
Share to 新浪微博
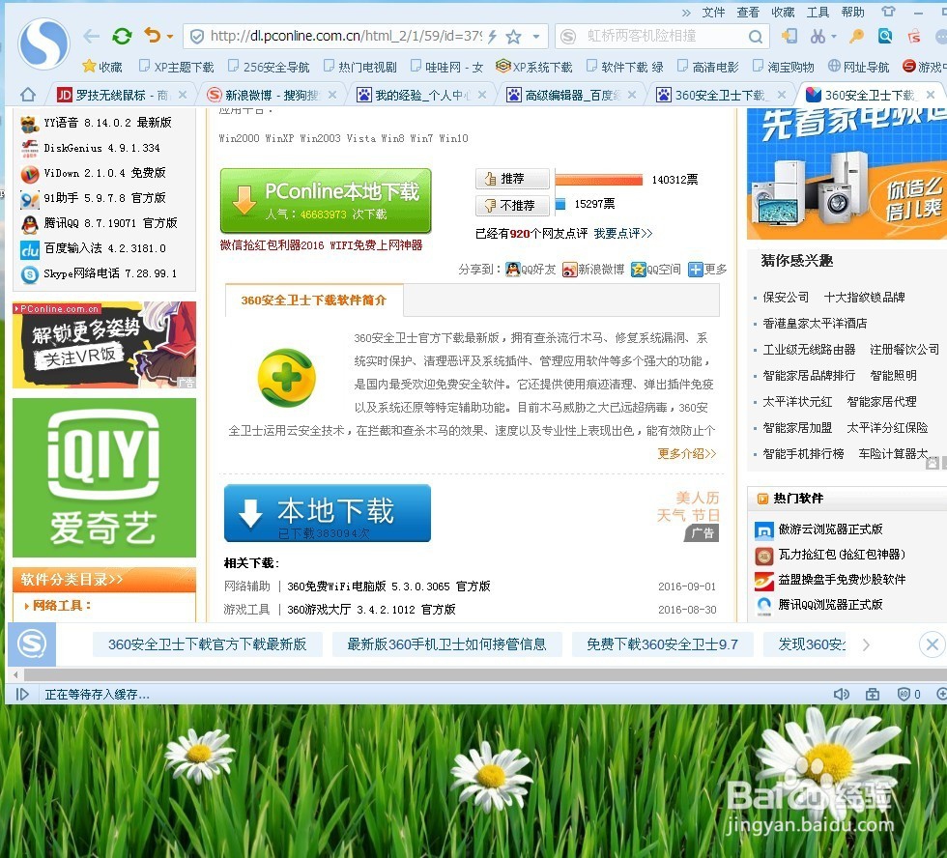point(593,270)
